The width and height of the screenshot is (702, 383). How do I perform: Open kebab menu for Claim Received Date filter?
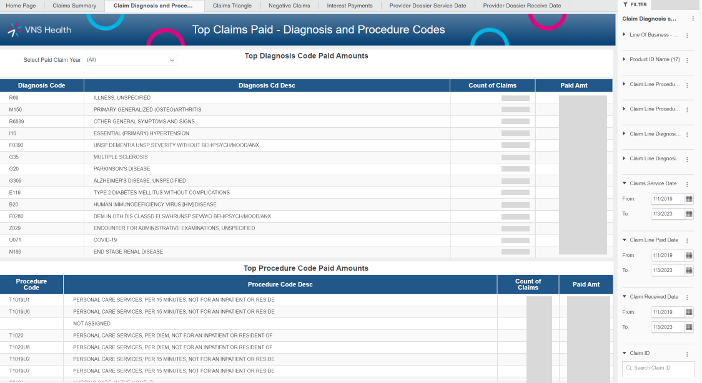click(x=687, y=297)
